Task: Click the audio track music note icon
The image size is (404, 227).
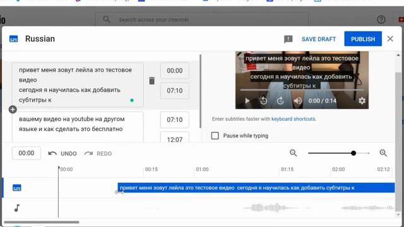Action: click(17, 207)
